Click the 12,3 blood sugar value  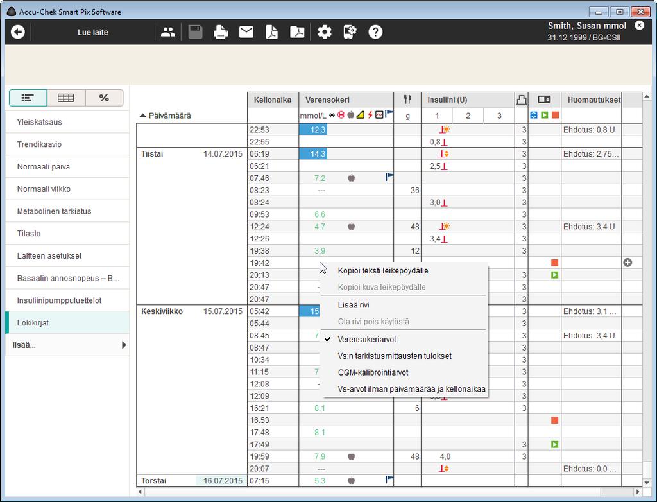pyautogui.click(x=313, y=130)
